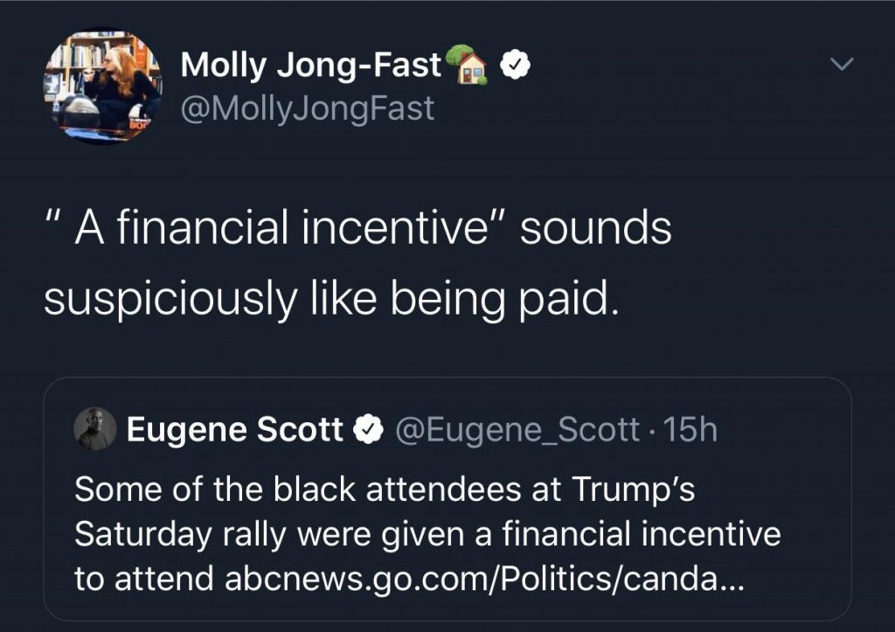Open Eugene Scott's small profile avatar

[94, 429]
